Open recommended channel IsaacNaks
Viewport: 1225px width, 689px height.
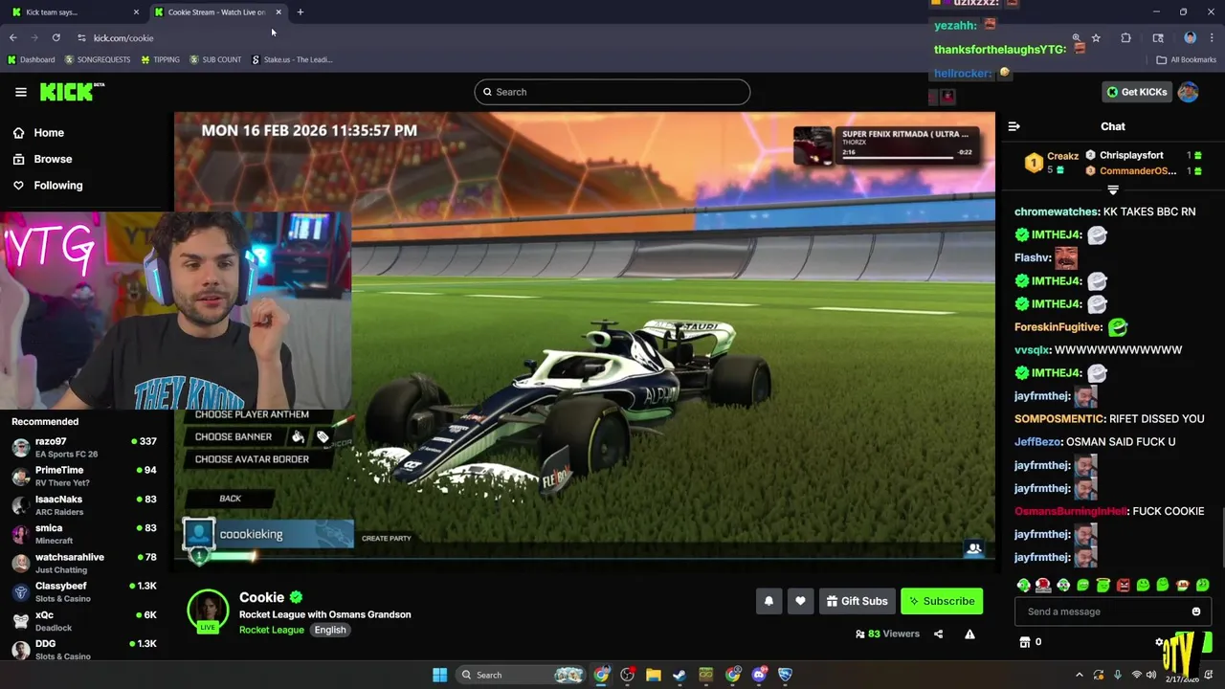coord(84,504)
